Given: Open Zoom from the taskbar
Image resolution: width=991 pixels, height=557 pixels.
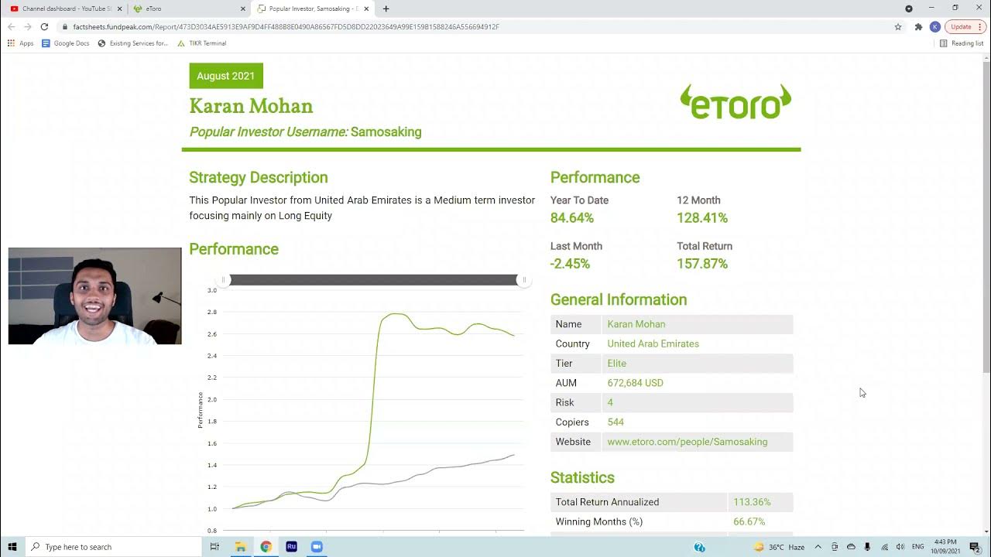Looking at the screenshot, I should pos(316,547).
